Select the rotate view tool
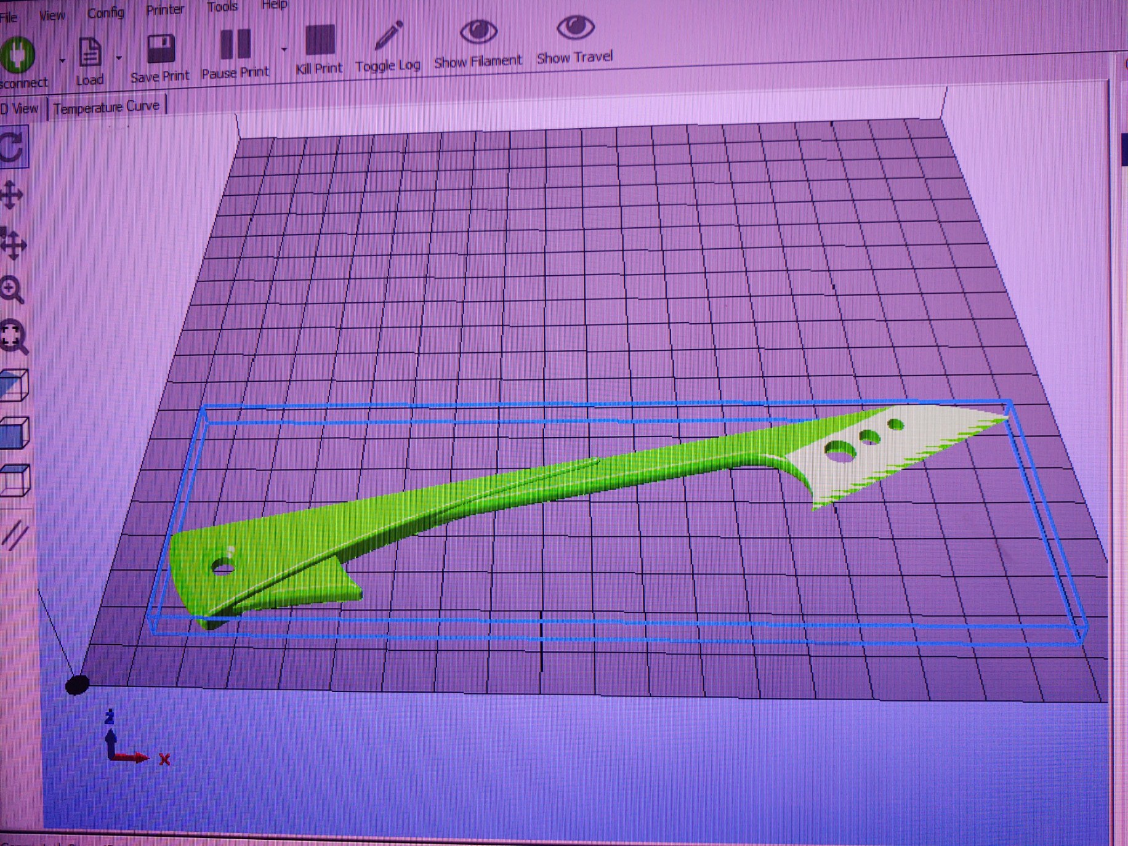Screen dimensions: 1128x846 pyautogui.click(x=13, y=147)
